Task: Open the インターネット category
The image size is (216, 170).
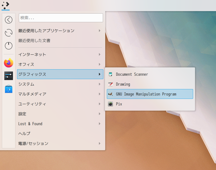Action: (x=60, y=54)
